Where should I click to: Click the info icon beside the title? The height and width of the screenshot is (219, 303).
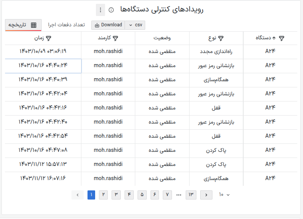(111, 10)
